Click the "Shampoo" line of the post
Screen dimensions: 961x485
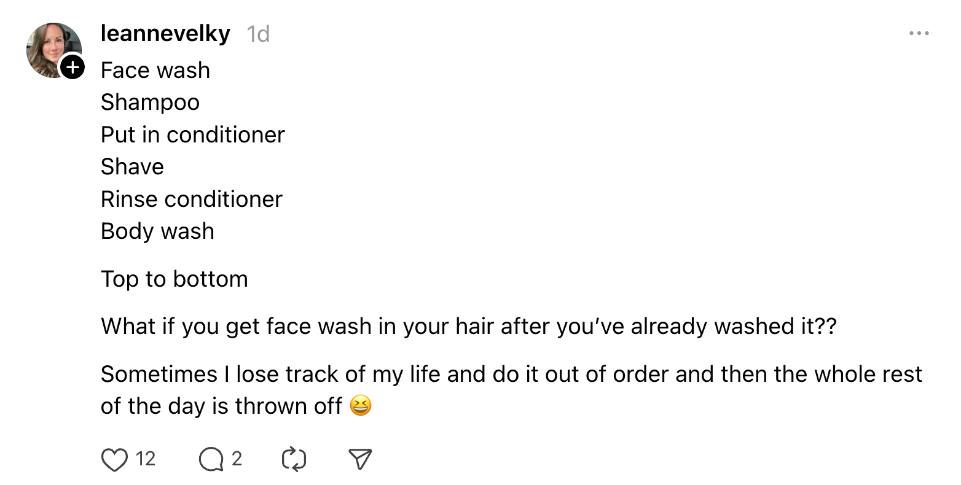[x=150, y=103]
